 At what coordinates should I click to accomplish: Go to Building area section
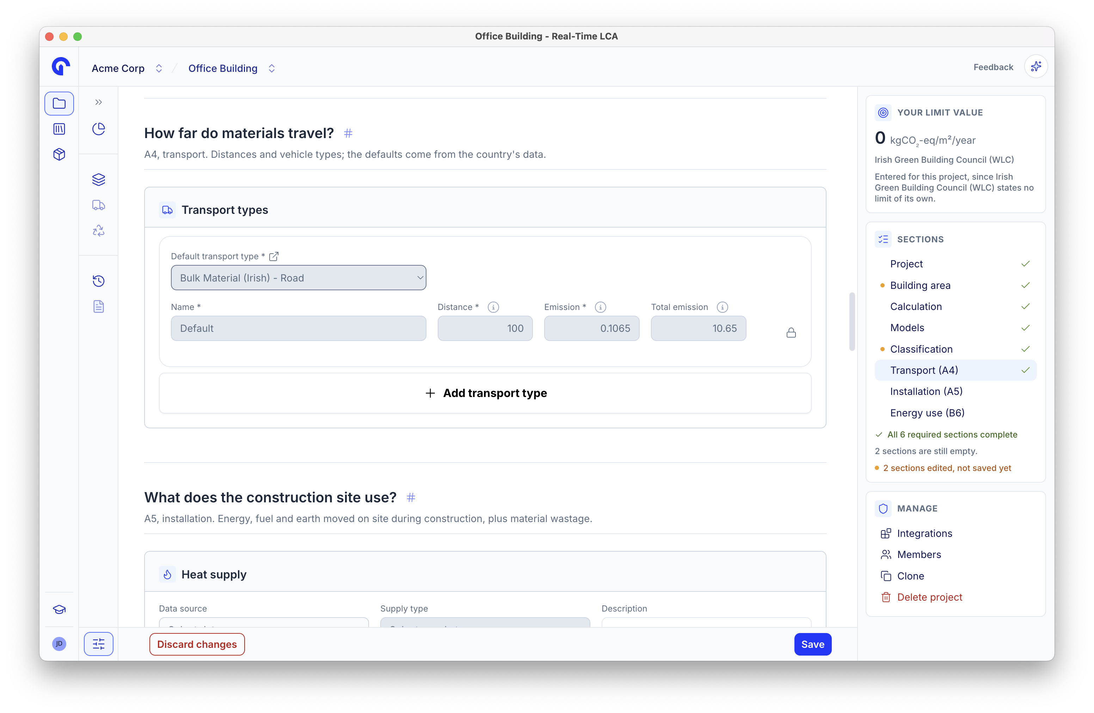(955, 285)
